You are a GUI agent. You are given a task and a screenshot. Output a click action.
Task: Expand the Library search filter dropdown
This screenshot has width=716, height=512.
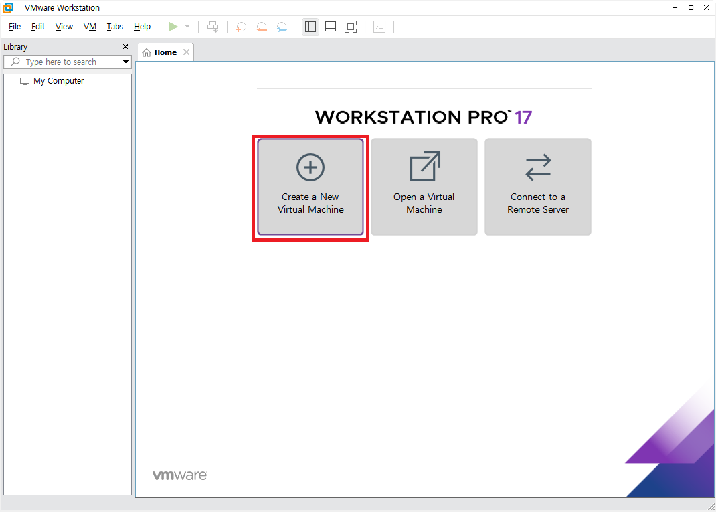(x=126, y=62)
